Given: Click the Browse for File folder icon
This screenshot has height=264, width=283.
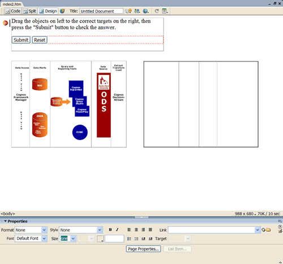Looking at the screenshot, I should pyautogui.click(x=268, y=230).
